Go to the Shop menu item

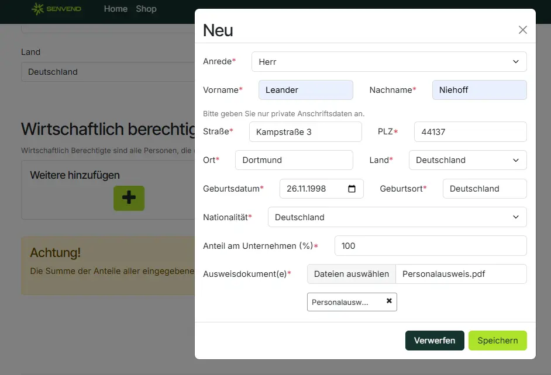tap(146, 9)
